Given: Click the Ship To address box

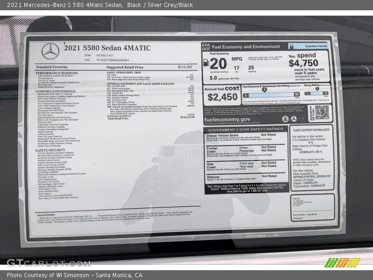Looking at the screenshot, I should pos(311,207).
